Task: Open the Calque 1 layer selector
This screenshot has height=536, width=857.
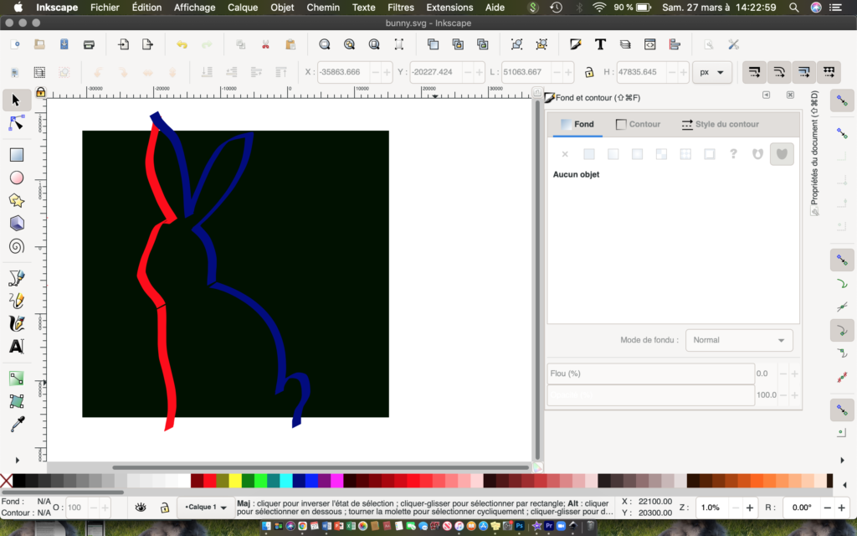Action: click(x=206, y=508)
